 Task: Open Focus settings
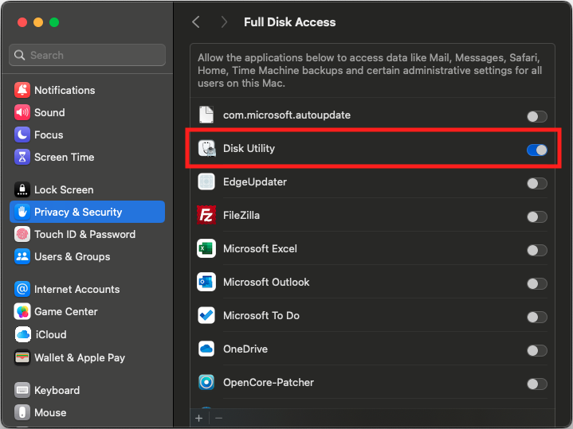87,135
